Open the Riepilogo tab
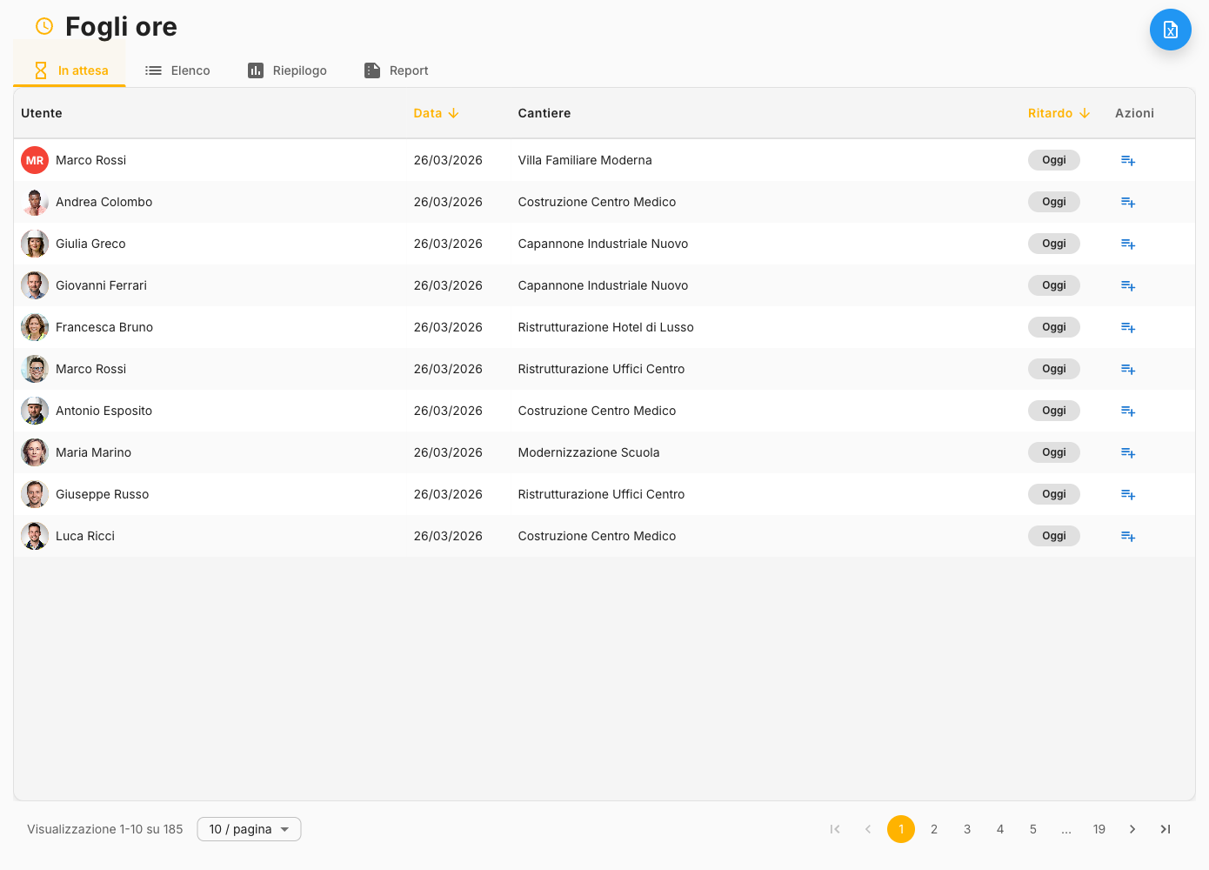Screen dimensions: 1209x870 click(287, 70)
